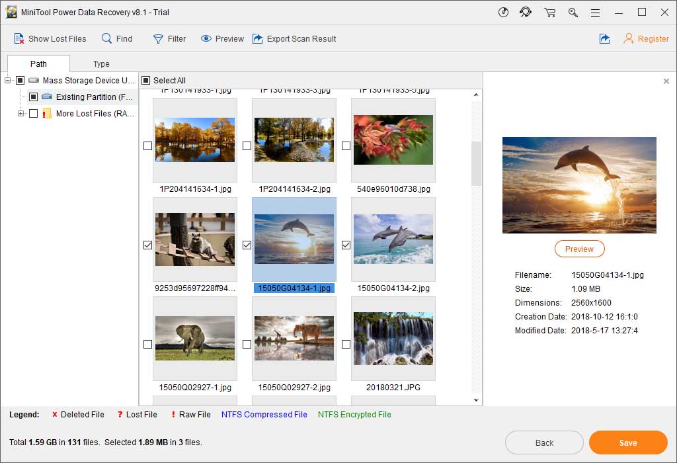677x463 pixels.
Task: Click the Show Lost Files icon
Action: [x=19, y=38]
